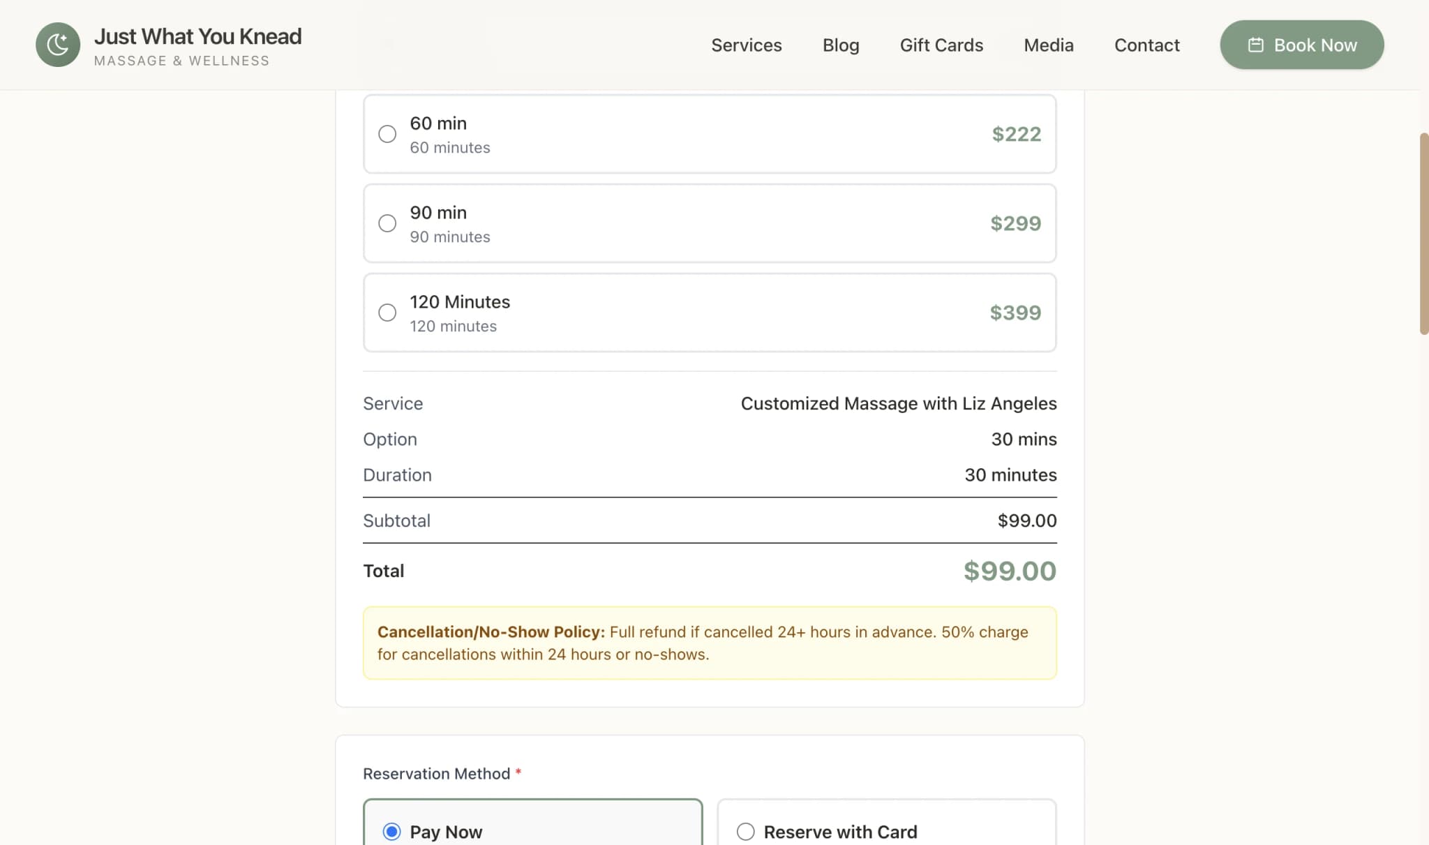This screenshot has height=845, width=1429.
Task: Open the Media menu item
Action: coord(1049,45)
